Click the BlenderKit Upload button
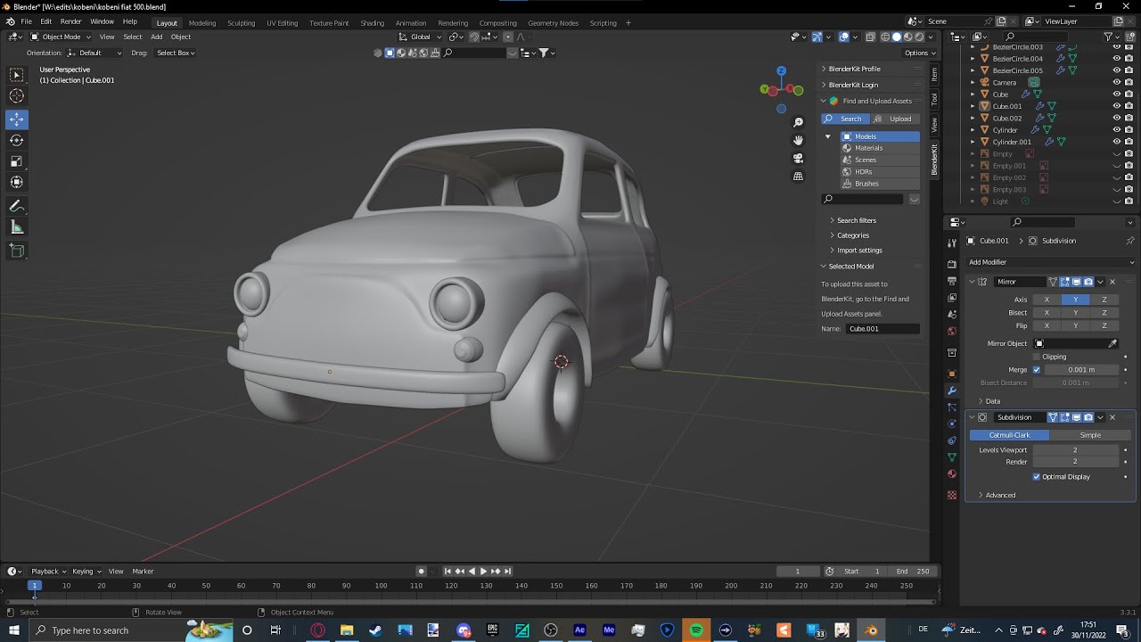 tap(895, 119)
